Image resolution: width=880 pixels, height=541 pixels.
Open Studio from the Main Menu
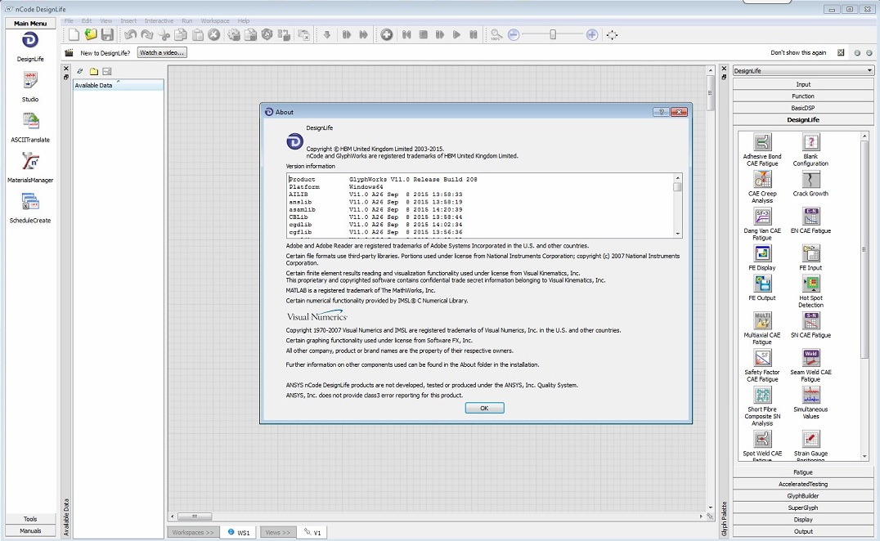30,87
